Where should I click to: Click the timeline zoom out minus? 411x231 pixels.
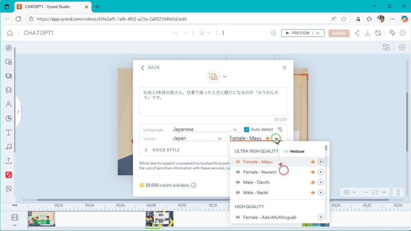(366, 192)
